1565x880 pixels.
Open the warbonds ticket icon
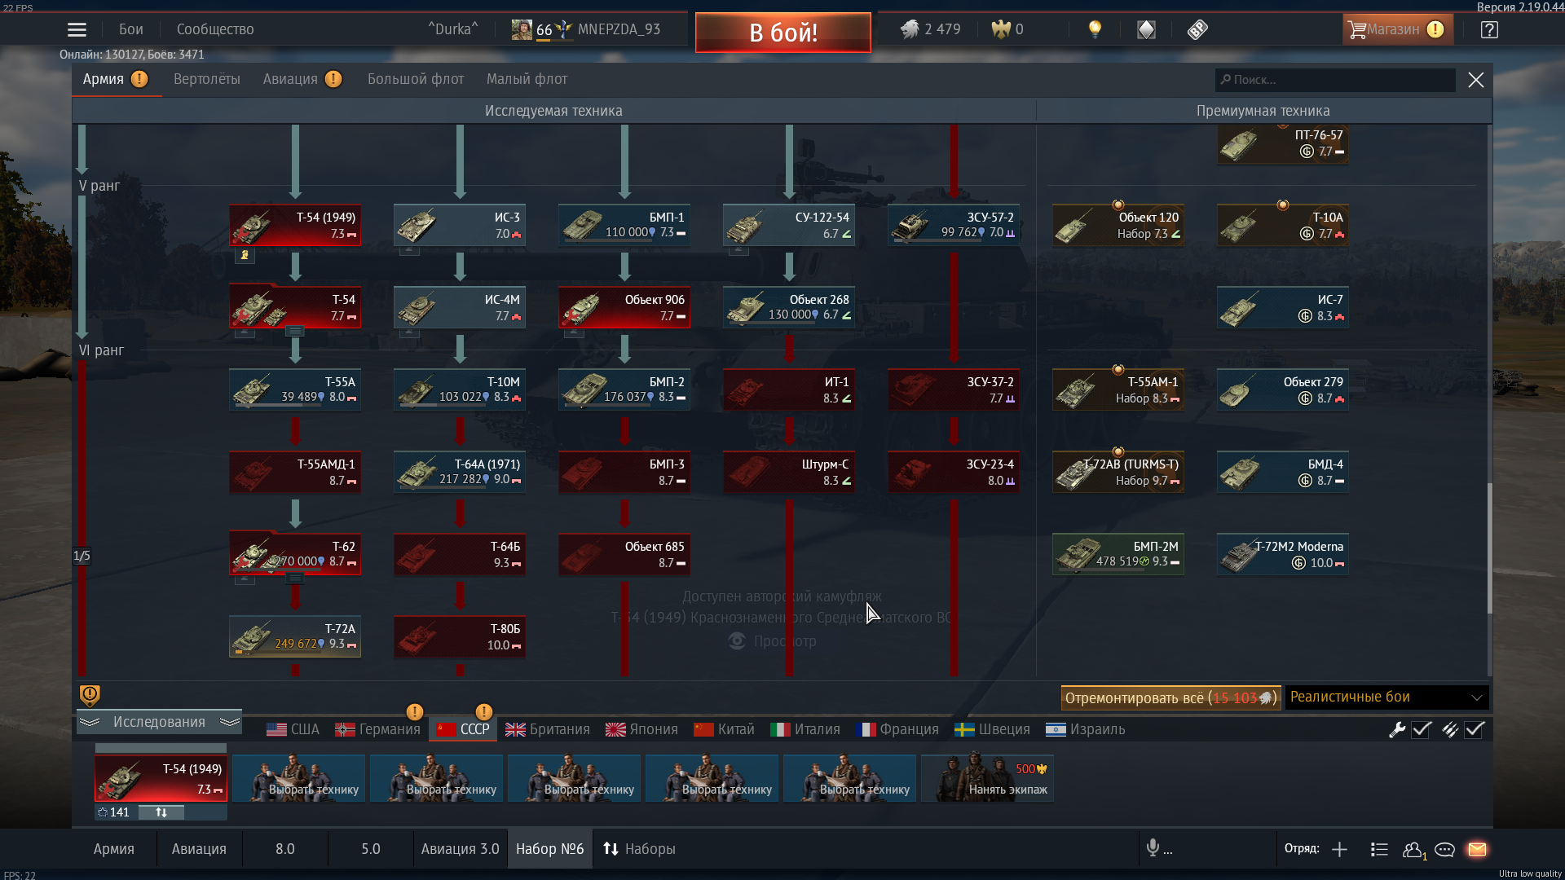click(1197, 29)
